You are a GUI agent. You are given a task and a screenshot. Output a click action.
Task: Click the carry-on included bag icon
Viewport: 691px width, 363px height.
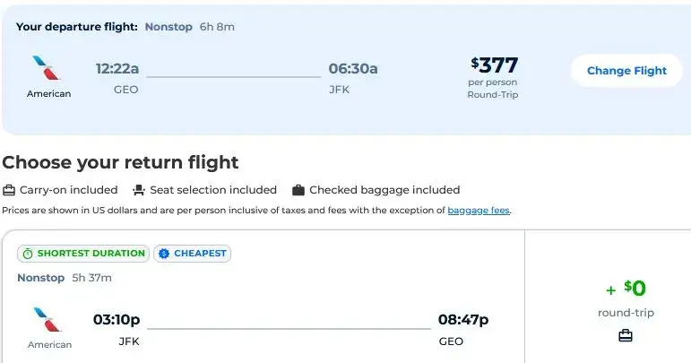point(9,190)
